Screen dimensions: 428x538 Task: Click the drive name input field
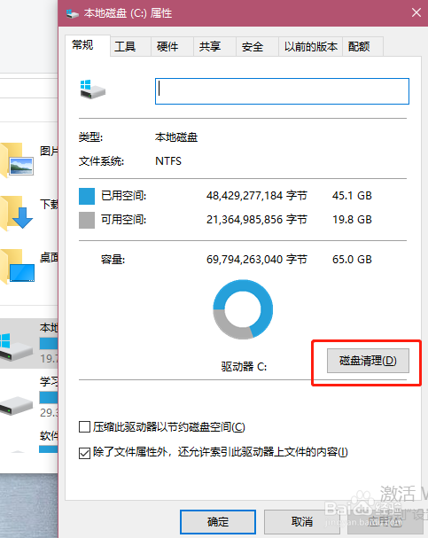click(282, 91)
